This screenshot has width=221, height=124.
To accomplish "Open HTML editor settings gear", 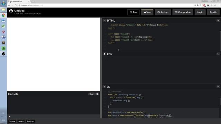I will pyautogui.click(x=104, y=21).
